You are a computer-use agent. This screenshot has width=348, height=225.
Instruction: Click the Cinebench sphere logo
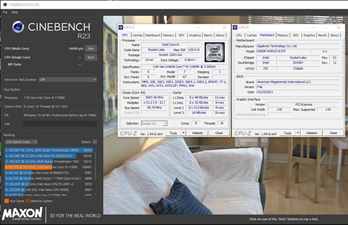(18, 27)
